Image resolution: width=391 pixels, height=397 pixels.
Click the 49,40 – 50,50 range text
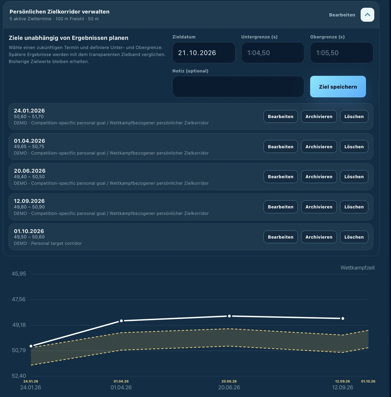29,177
